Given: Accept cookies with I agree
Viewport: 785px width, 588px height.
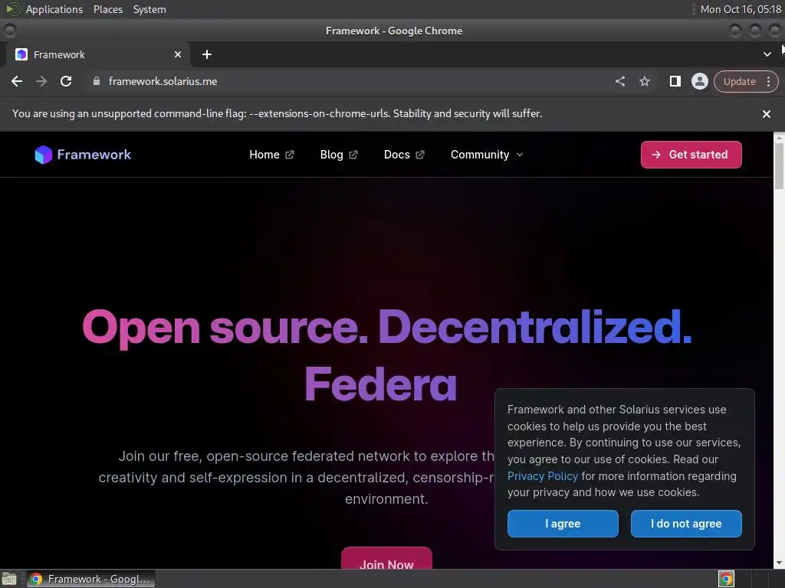Looking at the screenshot, I should pyautogui.click(x=563, y=524).
